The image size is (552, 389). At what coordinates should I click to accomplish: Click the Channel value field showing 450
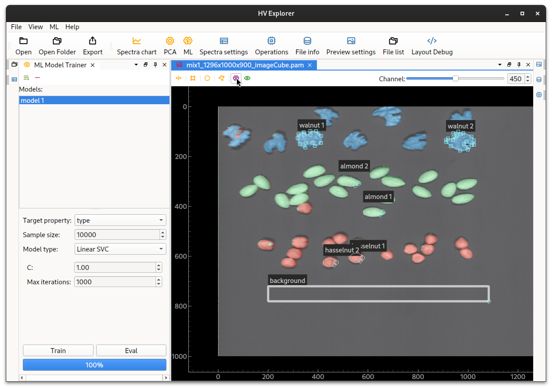tap(516, 79)
